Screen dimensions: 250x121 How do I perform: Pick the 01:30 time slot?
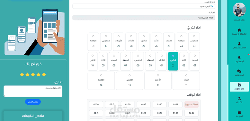point(160,105)
